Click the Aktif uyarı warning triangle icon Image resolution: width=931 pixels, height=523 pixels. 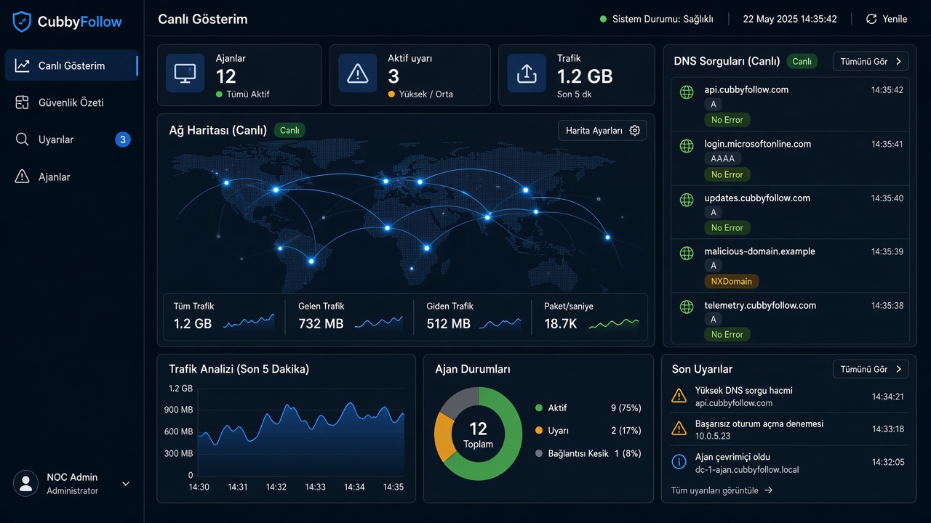pos(357,73)
